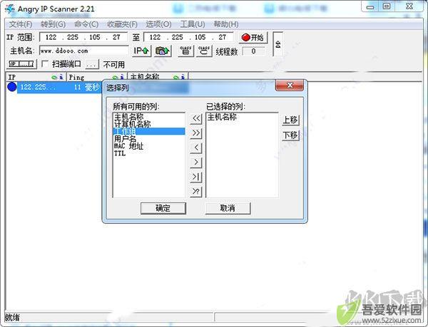Select 主机名称 in selected columns list
This screenshot has width=428, height=327.
coord(242,117)
